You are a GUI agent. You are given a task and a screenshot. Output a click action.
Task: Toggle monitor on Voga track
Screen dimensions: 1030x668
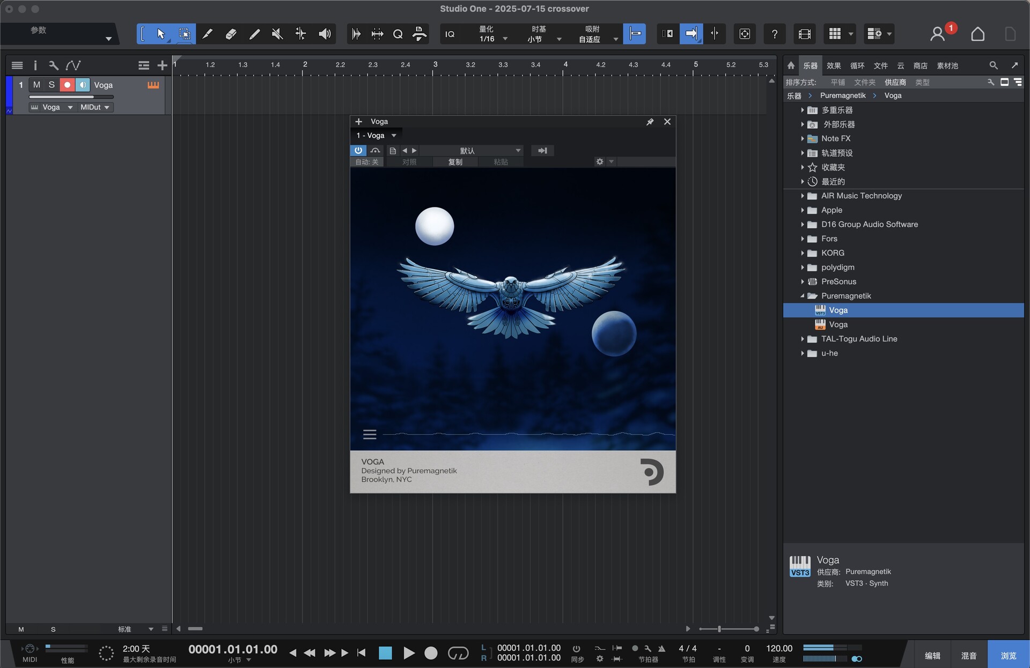coord(83,85)
